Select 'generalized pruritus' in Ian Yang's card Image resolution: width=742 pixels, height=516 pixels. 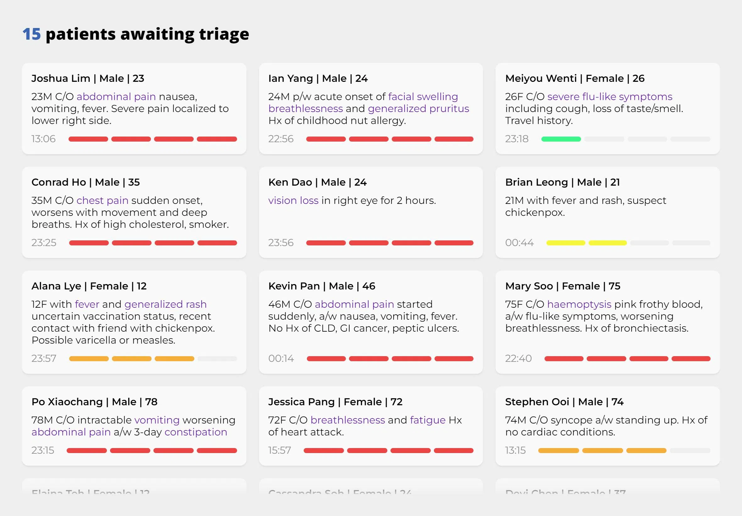pyautogui.click(x=418, y=109)
